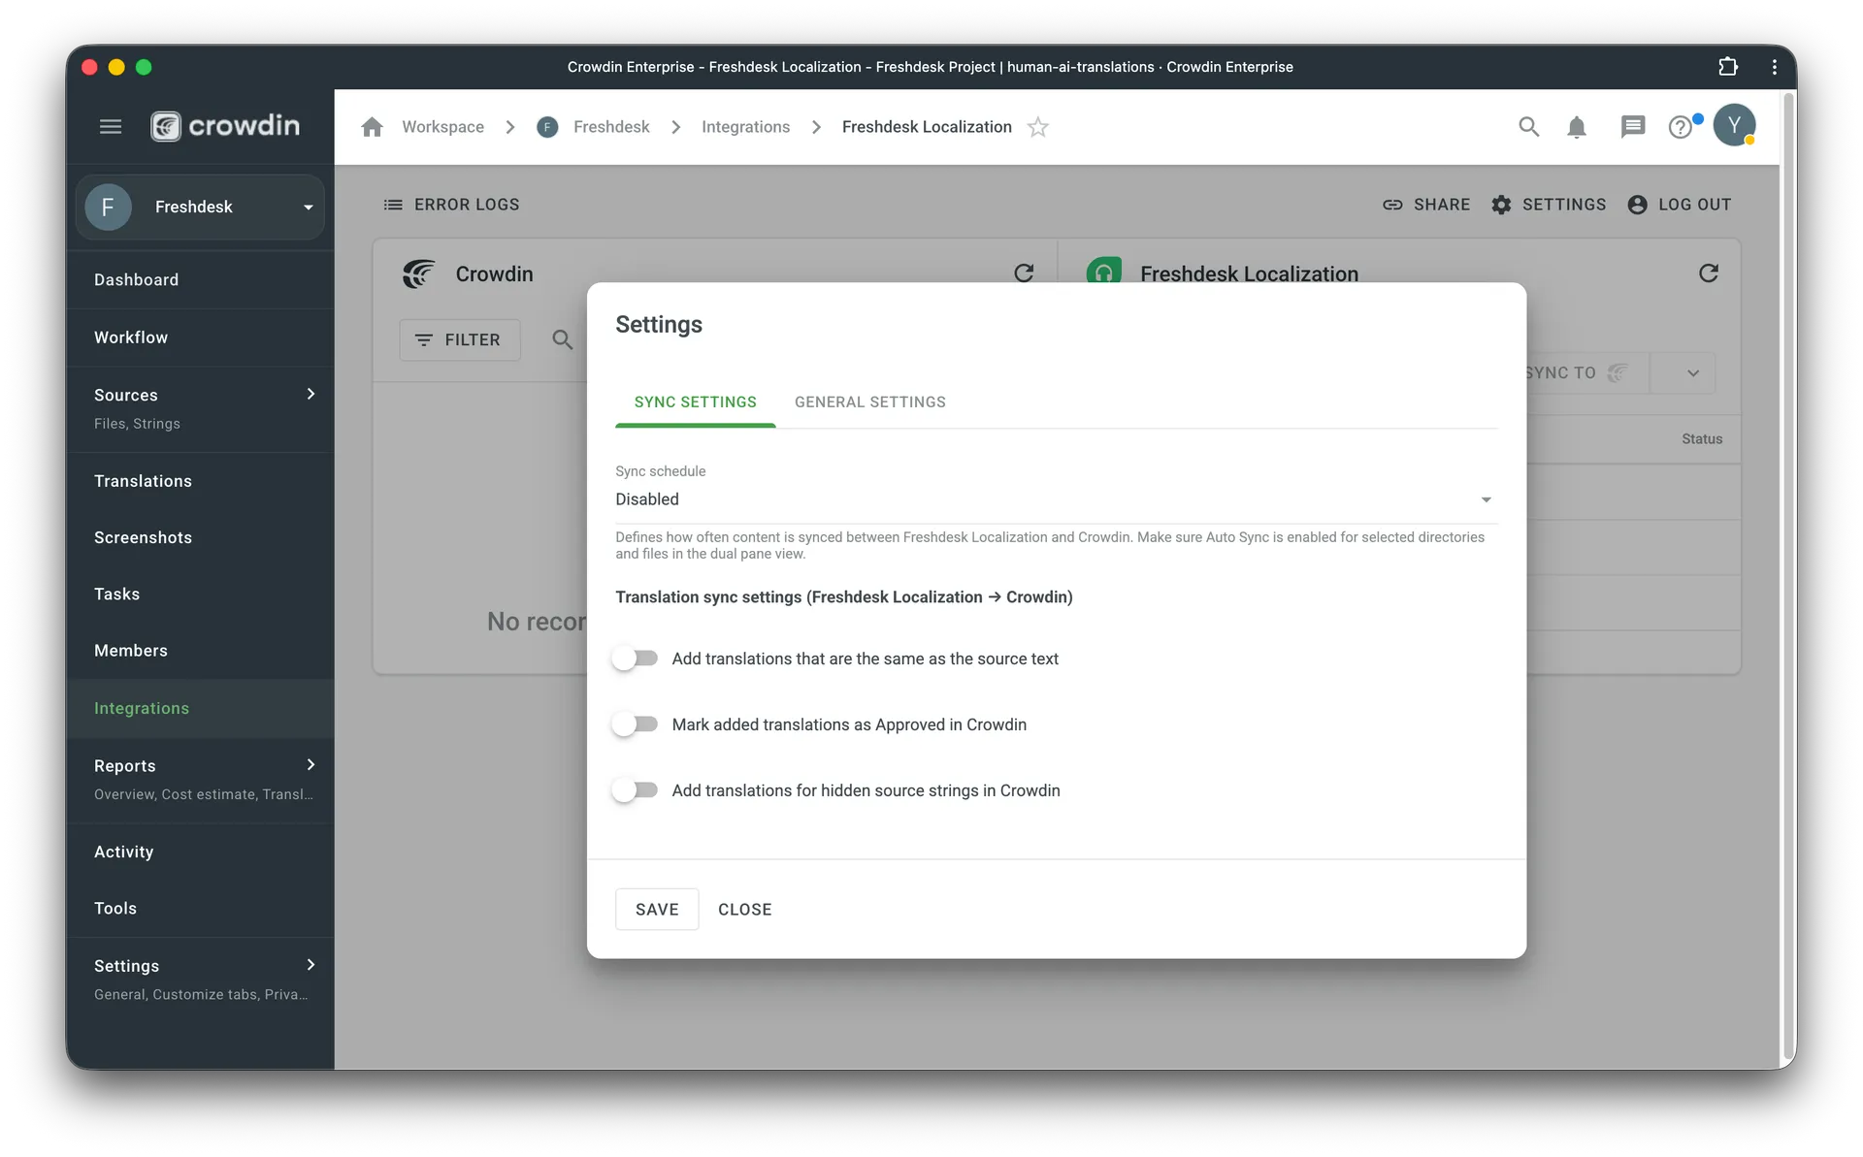
Task: Enable marking added translations as Approved
Action: pos(636,723)
